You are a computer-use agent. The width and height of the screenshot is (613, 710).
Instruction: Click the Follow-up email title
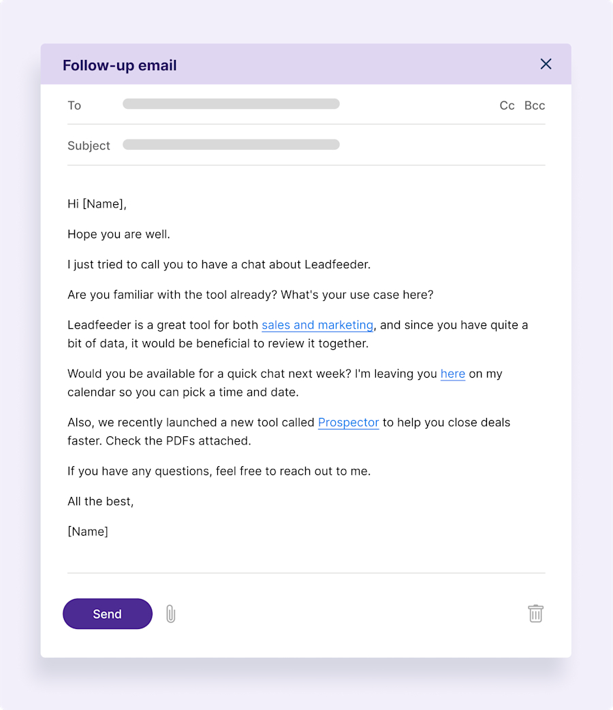(119, 65)
